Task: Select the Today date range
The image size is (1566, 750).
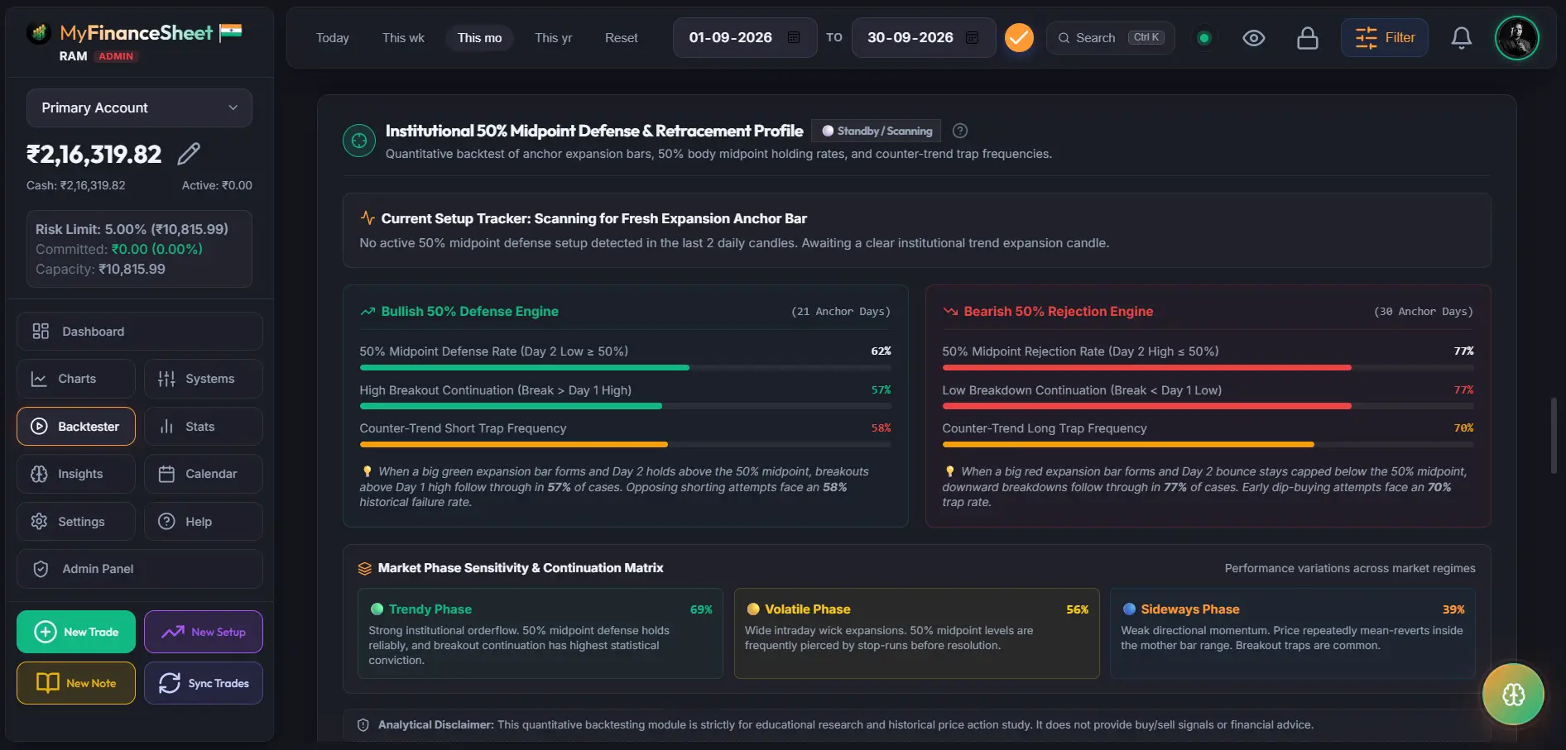Action: coord(333,38)
